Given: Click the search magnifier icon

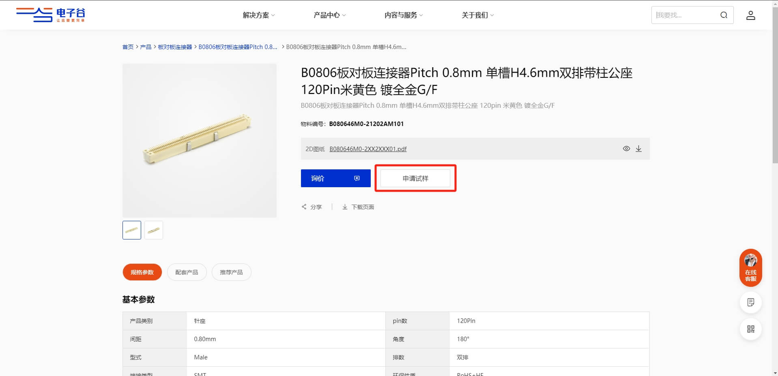Looking at the screenshot, I should pos(724,15).
